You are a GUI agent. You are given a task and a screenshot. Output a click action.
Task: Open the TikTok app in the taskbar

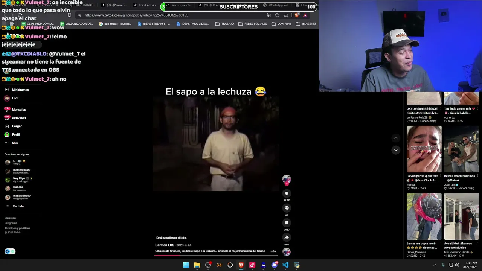pyautogui.click(x=252, y=265)
